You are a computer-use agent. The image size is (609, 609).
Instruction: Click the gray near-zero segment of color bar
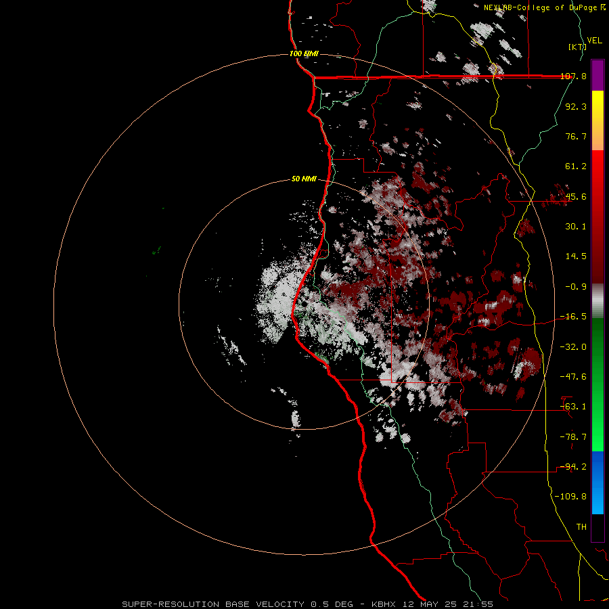click(597, 301)
